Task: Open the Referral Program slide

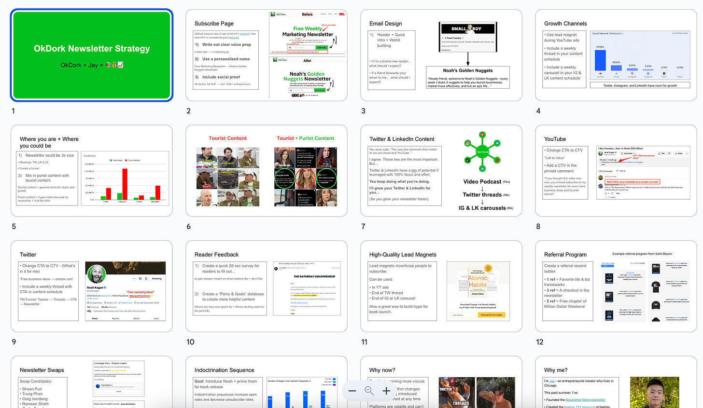Action: pos(616,286)
